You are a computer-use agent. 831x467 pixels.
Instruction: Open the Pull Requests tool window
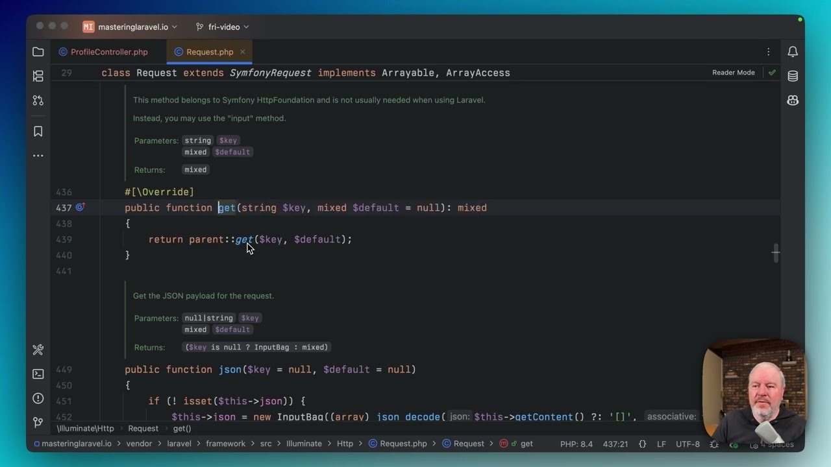(x=38, y=101)
